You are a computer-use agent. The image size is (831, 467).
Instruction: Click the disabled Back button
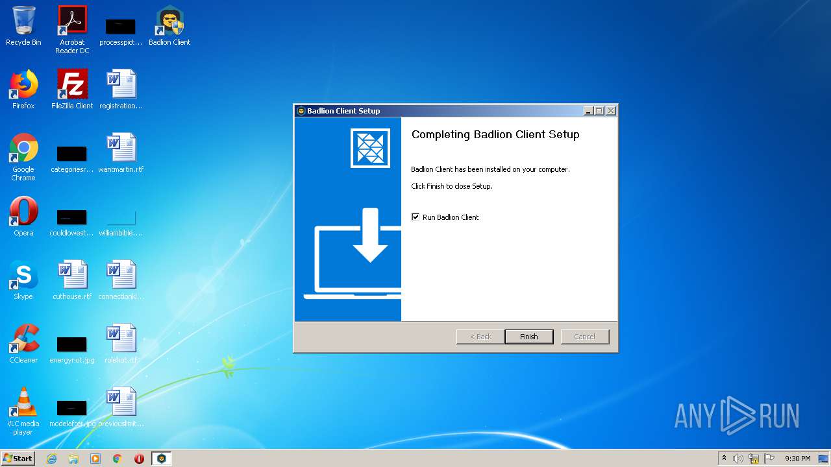click(x=480, y=337)
